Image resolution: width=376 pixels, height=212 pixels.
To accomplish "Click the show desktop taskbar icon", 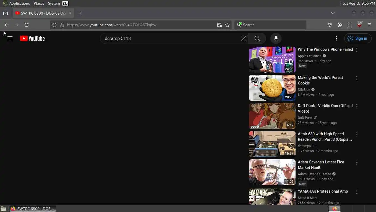I will click(3, 209).
